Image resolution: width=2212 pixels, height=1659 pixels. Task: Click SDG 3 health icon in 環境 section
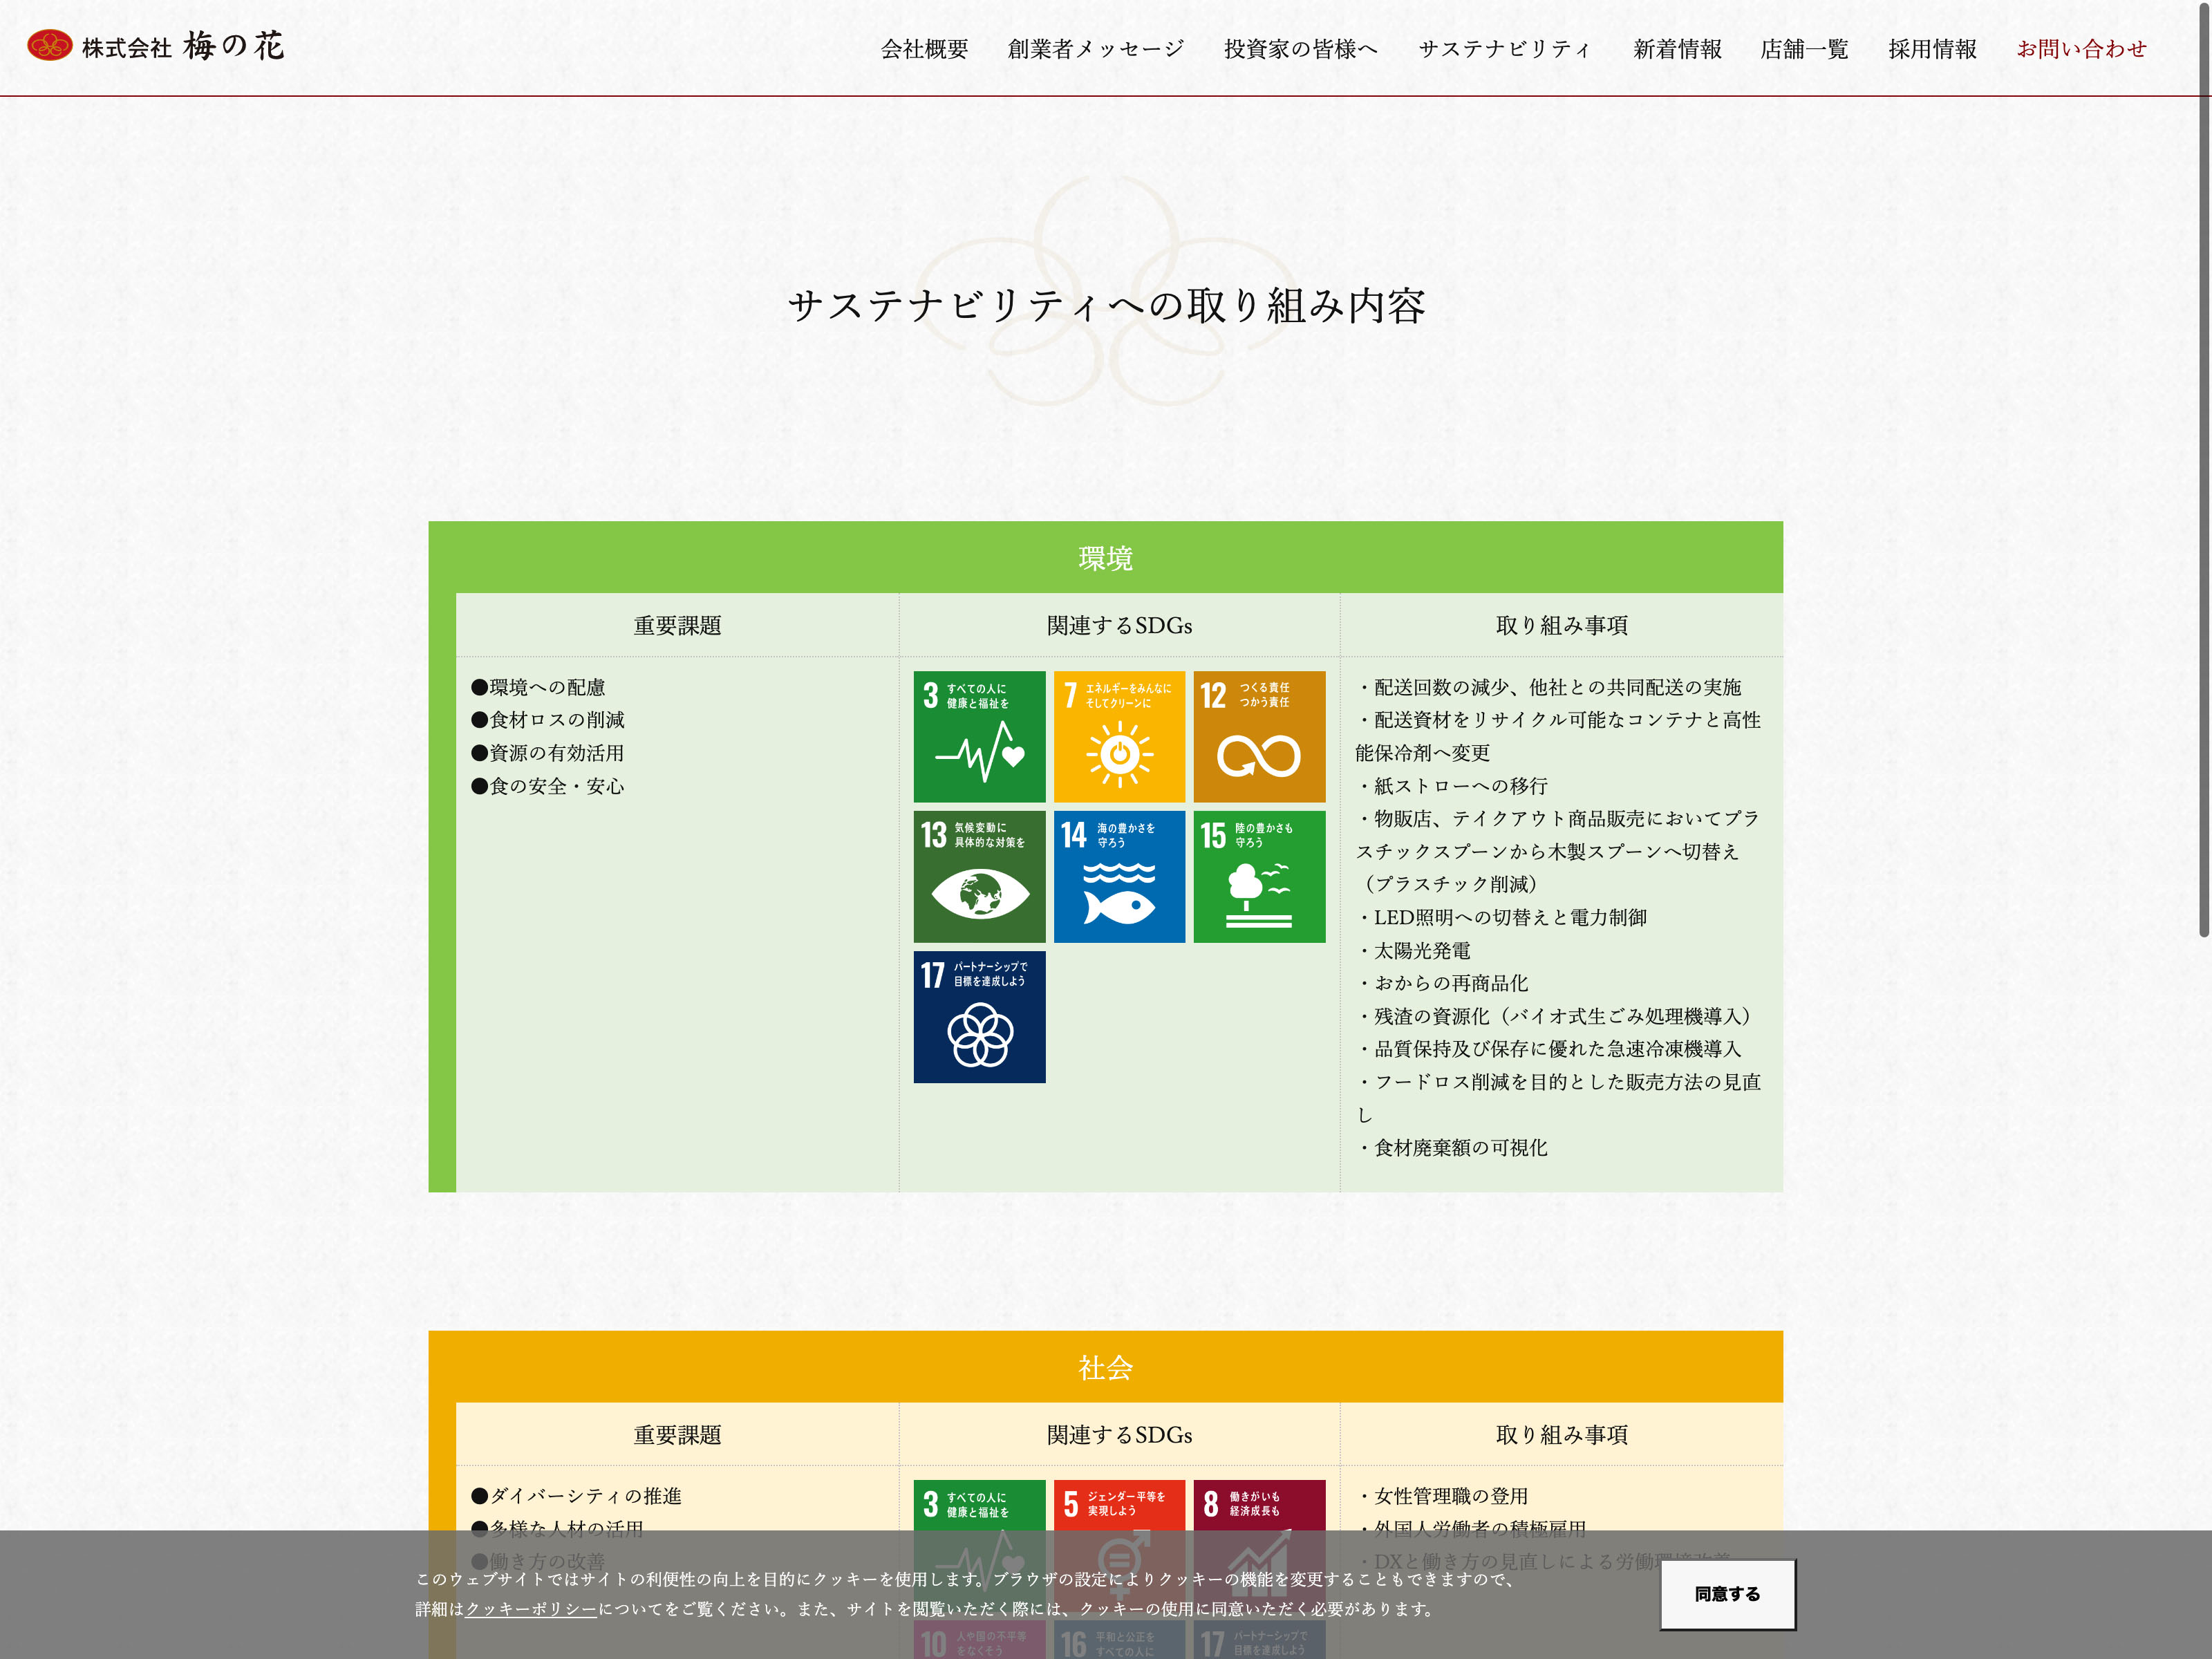(x=979, y=736)
